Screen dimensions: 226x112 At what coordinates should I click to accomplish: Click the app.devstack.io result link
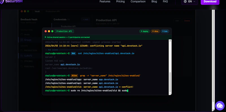tap(108, 80)
